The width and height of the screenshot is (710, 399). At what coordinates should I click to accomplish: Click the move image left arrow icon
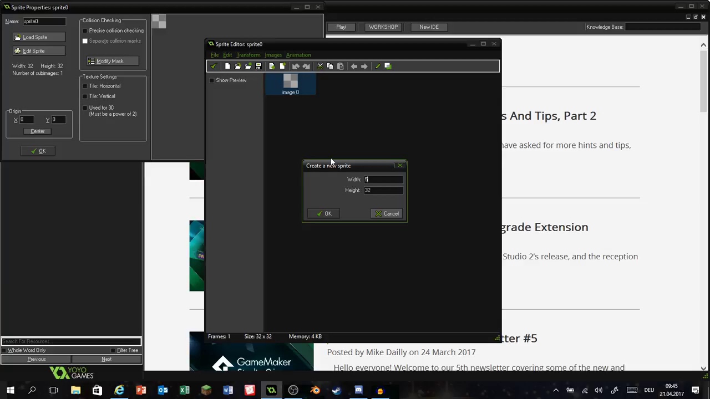pos(354,66)
